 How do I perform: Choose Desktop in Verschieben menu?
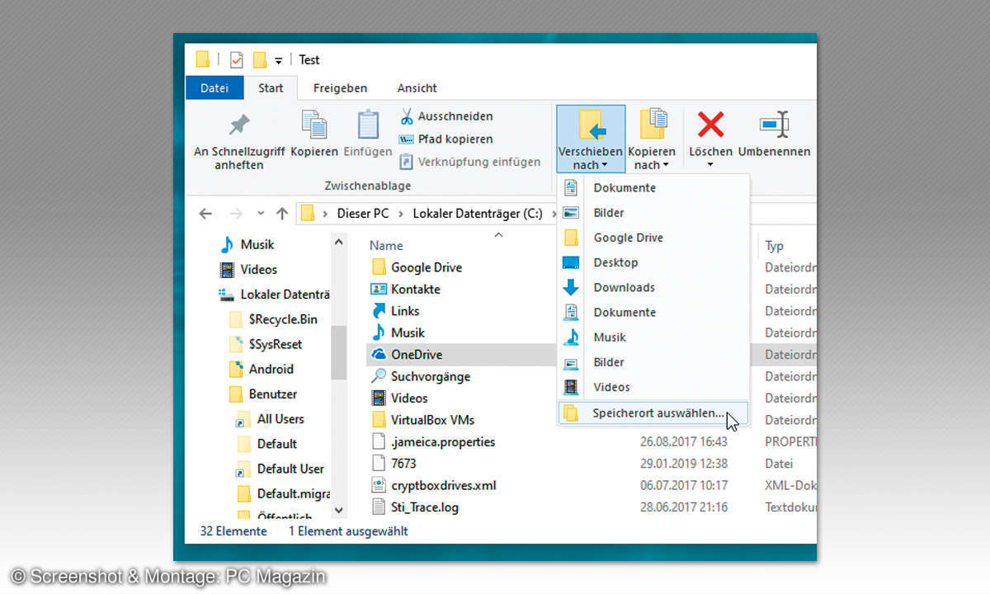(x=653, y=262)
